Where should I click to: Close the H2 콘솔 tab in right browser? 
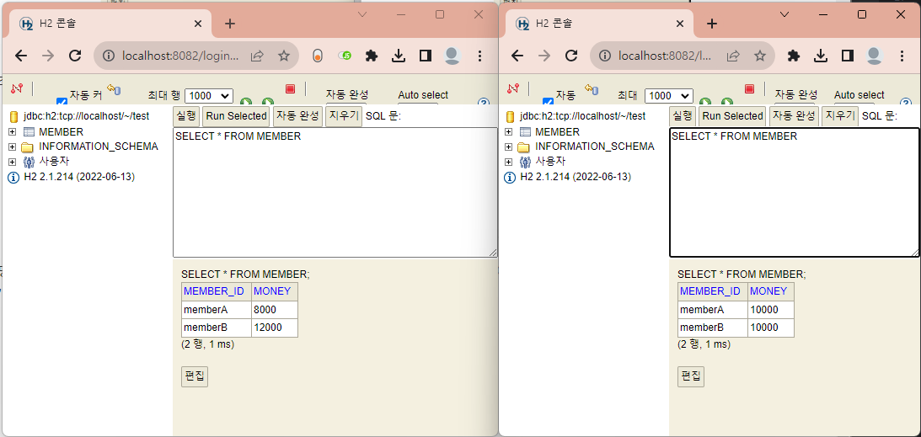[680, 24]
